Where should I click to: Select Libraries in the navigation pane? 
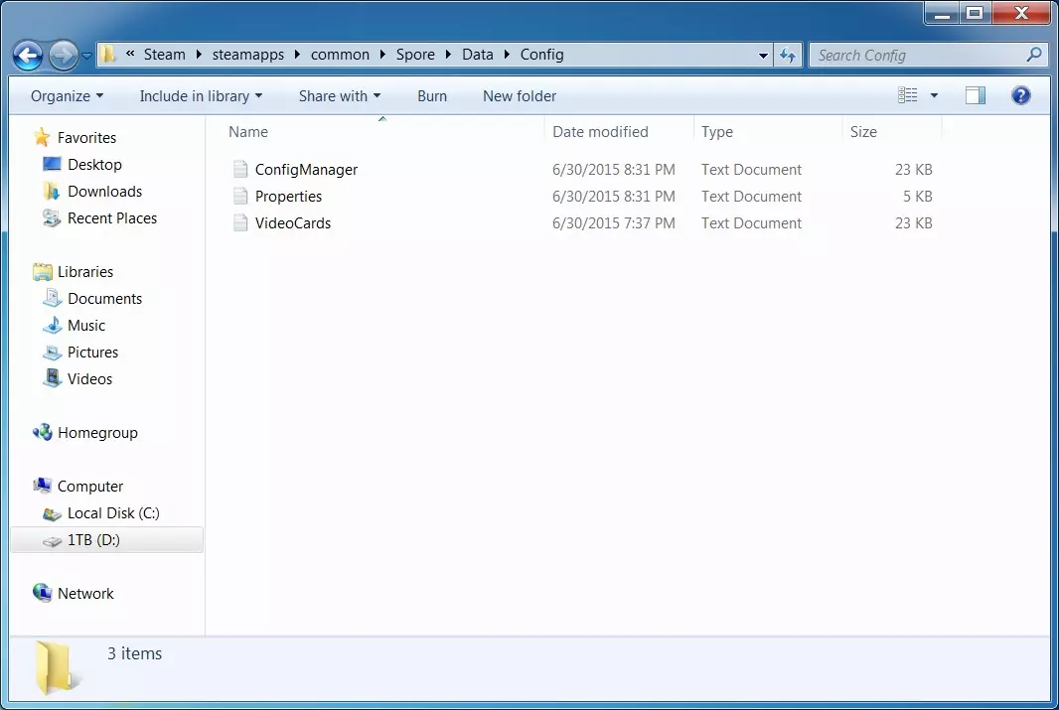tap(85, 272)
